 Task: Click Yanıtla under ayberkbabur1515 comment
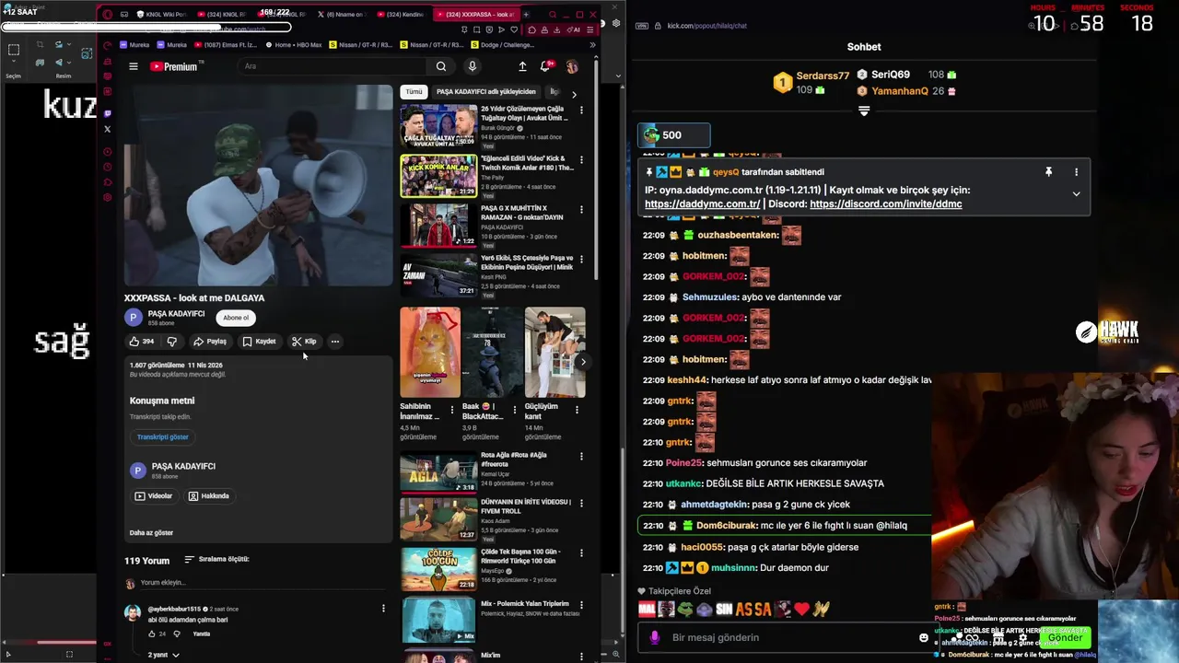point(202,634)
